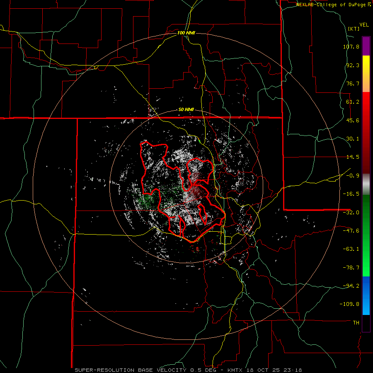Click the 100 NMI range ring label

click(186, 33)
